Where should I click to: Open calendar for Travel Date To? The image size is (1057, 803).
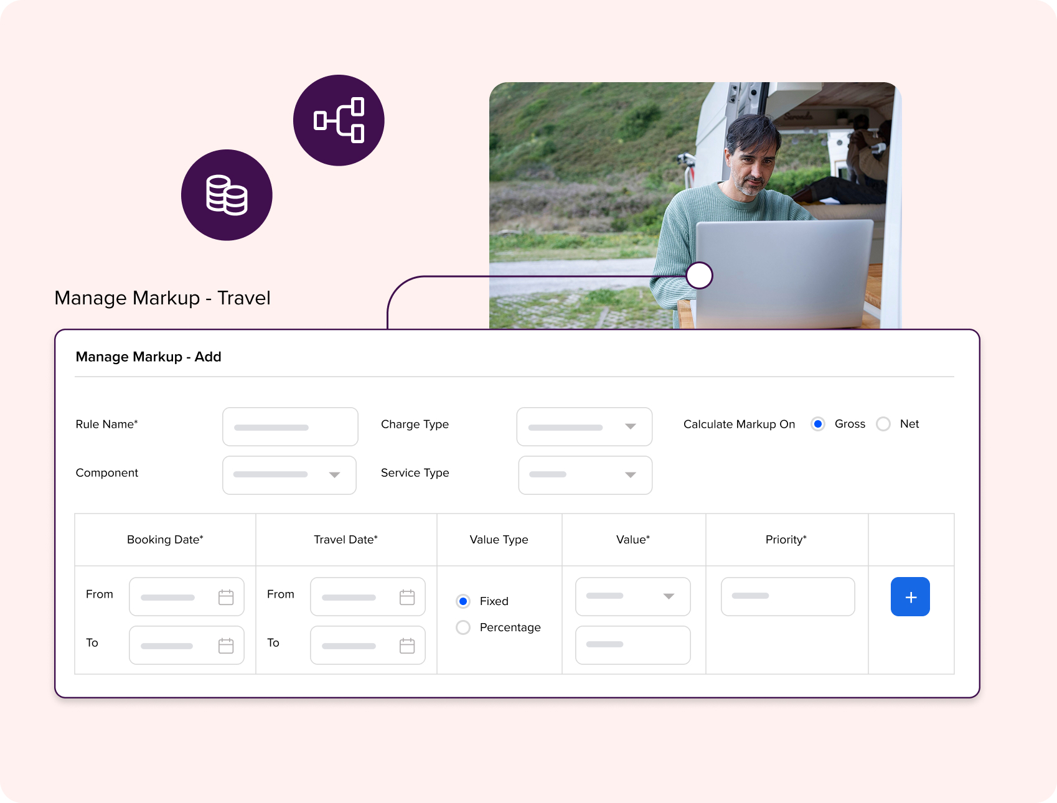click(407, 646)
